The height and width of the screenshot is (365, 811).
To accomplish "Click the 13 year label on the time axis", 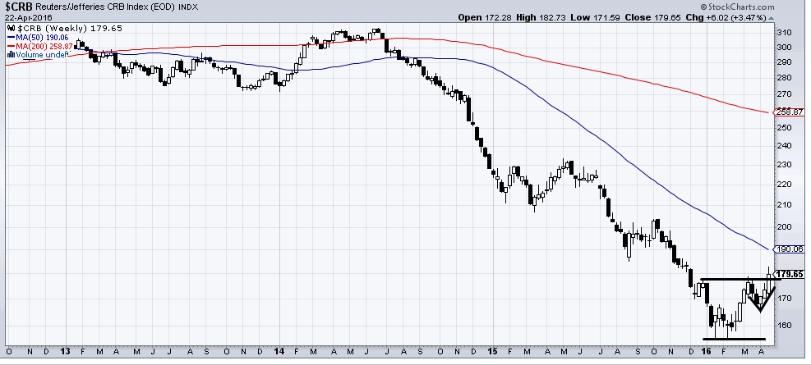I will click(65, 352).
